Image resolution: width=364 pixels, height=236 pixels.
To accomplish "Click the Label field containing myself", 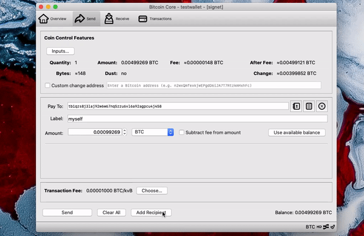I will 197,119.
